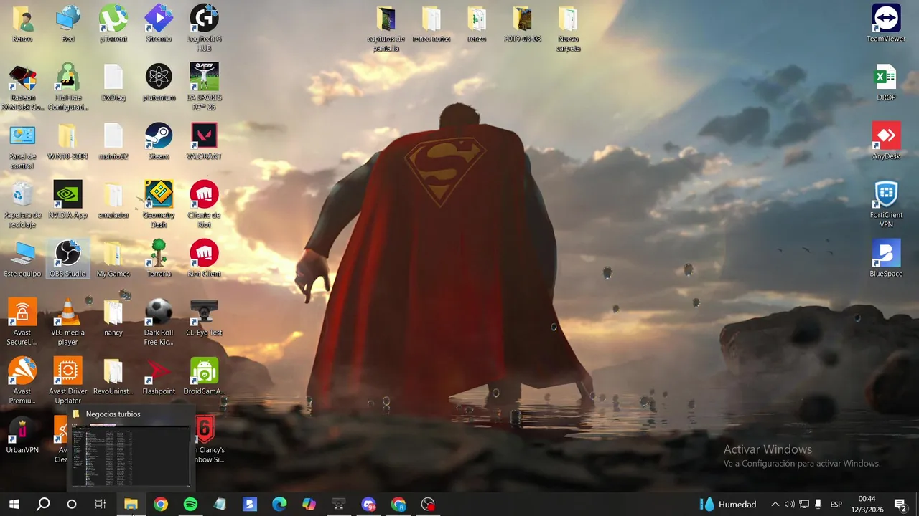The height and width of the screenshot is (516, 919).
Task: Select the WIN10 2004 folder
Action: (x=68, y=141)
